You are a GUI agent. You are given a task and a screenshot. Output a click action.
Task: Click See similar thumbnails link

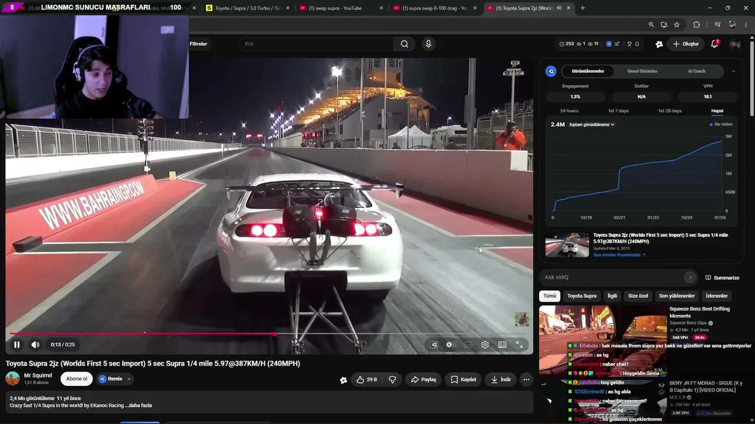pos(619,255)
